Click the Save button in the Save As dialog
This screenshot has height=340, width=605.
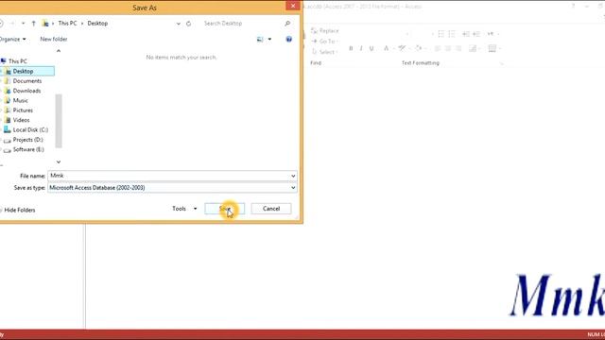[225, 209]
